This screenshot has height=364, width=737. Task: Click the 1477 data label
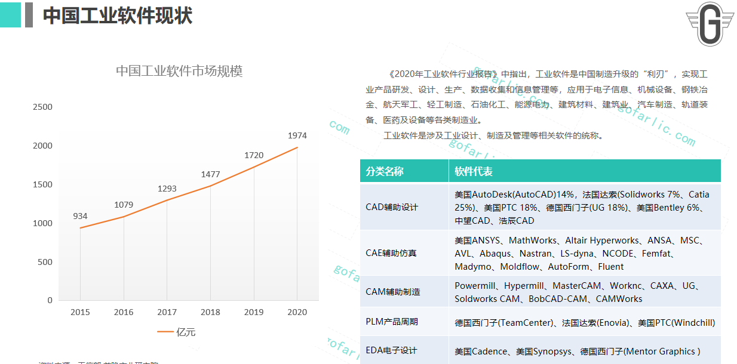point(210,174)
